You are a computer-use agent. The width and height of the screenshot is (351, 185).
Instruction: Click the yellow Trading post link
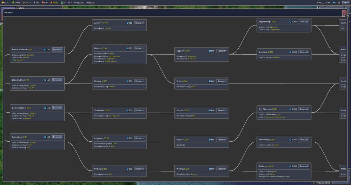[x=114, y=116]
